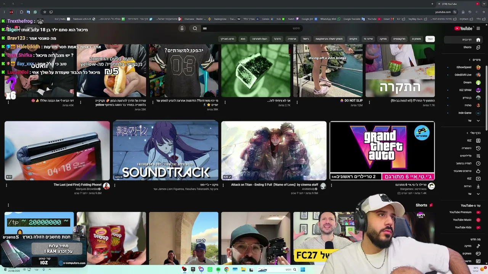Start a voice search with the microphone
Screen dimensions: 488x274
(x=182, y=28)
